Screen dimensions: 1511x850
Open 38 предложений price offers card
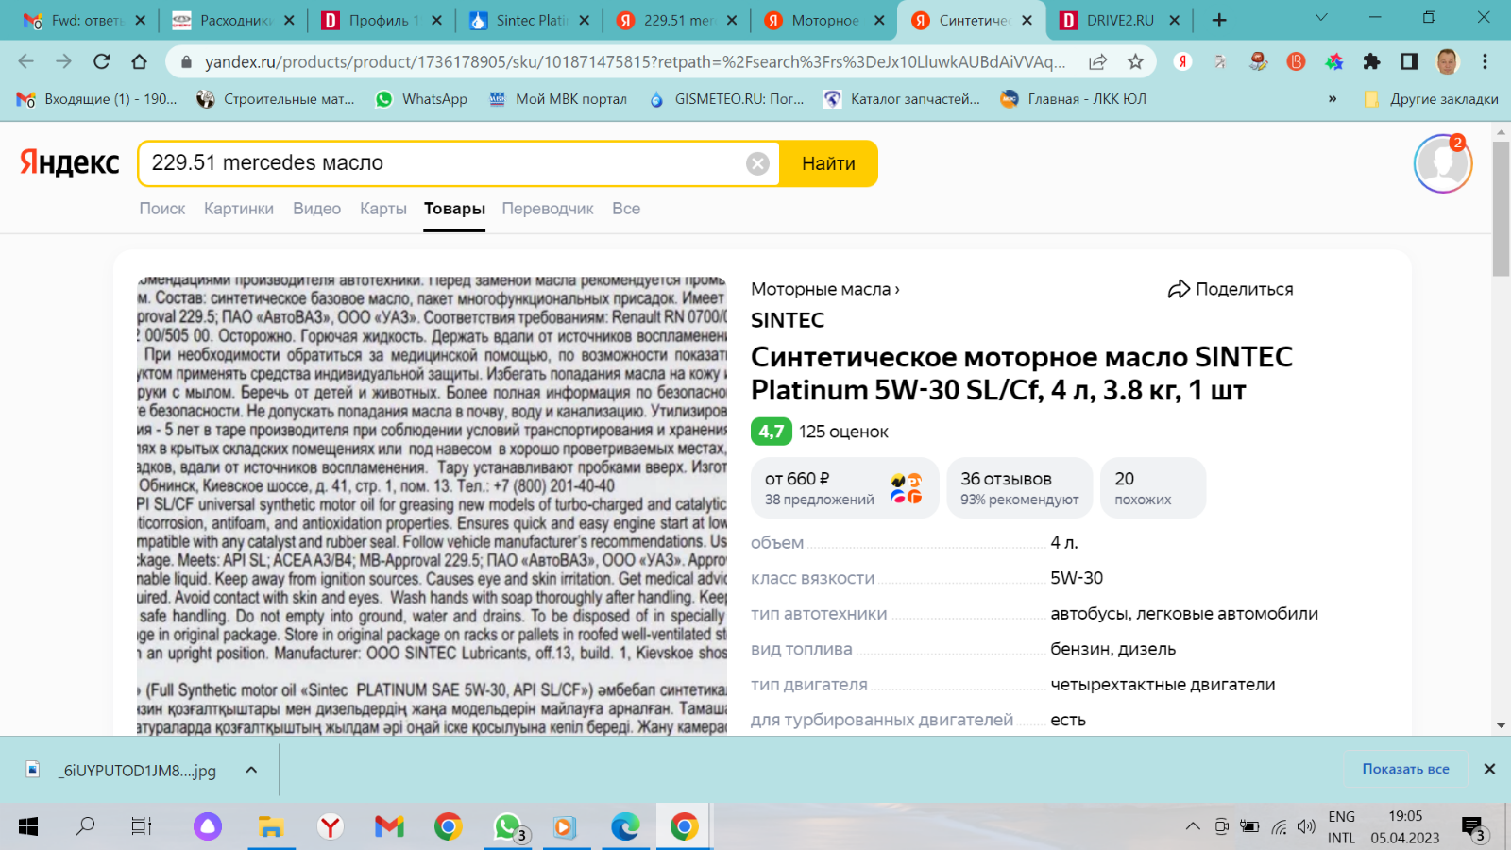(x=844, y=488)
